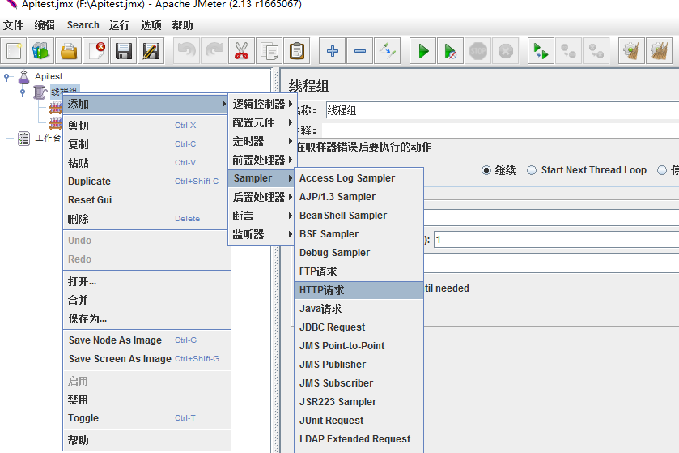Screen dimensions: 679x453
Task: Select 复制 in context menu
Action: (x=146, y=144)
